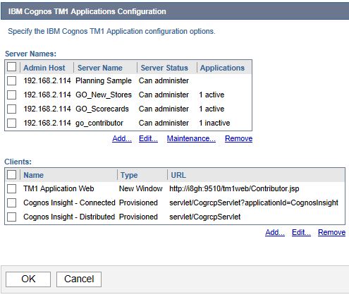Check the GO_Scorecards server checkbox
349x302 pixels.
[x=11, y=109]
